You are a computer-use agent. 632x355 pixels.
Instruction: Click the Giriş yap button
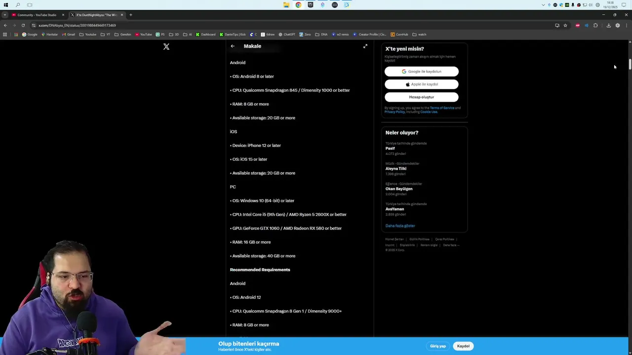coord(438,346)
